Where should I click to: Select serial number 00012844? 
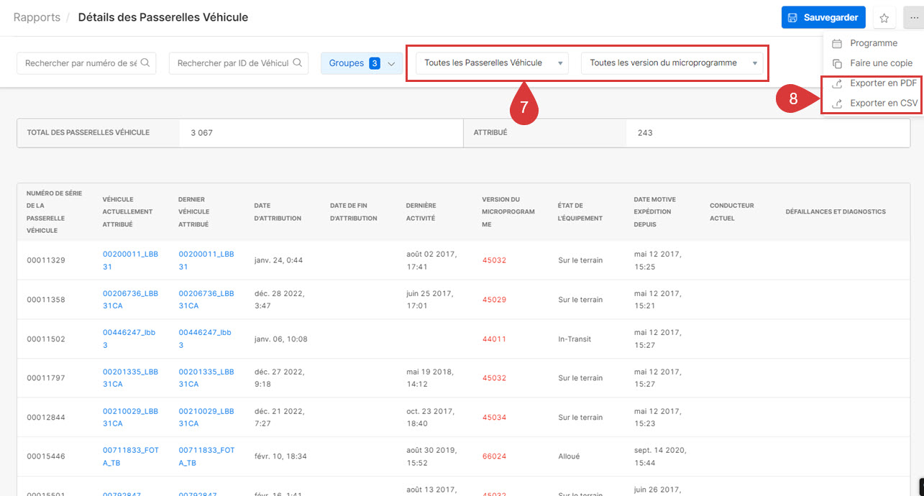pyautogui.click(x=46, y=418)
